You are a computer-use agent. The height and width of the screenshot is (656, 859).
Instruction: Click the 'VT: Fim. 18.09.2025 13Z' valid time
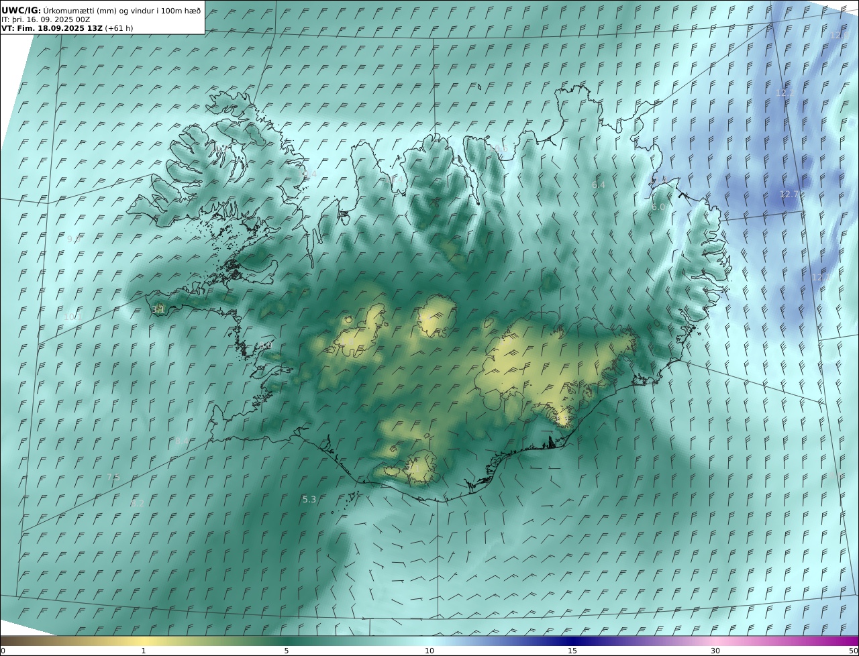click(52, 28)
